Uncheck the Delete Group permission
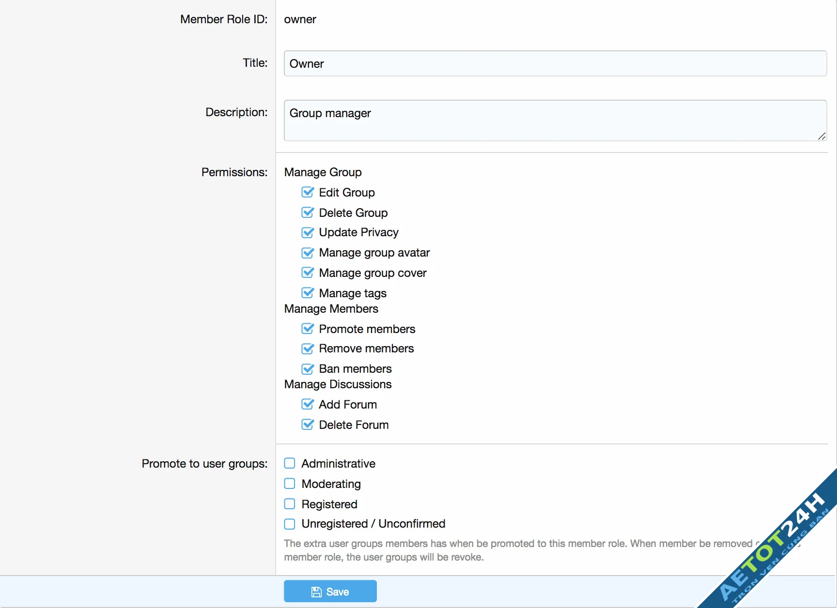Viewport: 837px width, 608px height. coord(308,213)
